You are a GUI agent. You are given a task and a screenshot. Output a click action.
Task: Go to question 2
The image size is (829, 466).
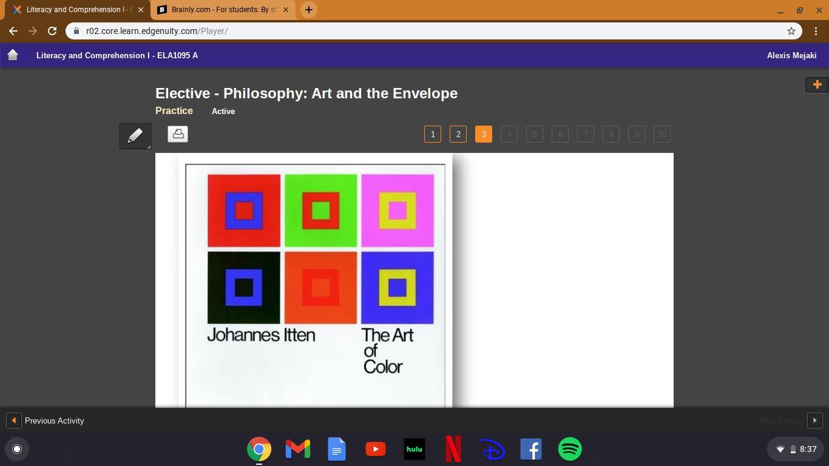point(458,134)
